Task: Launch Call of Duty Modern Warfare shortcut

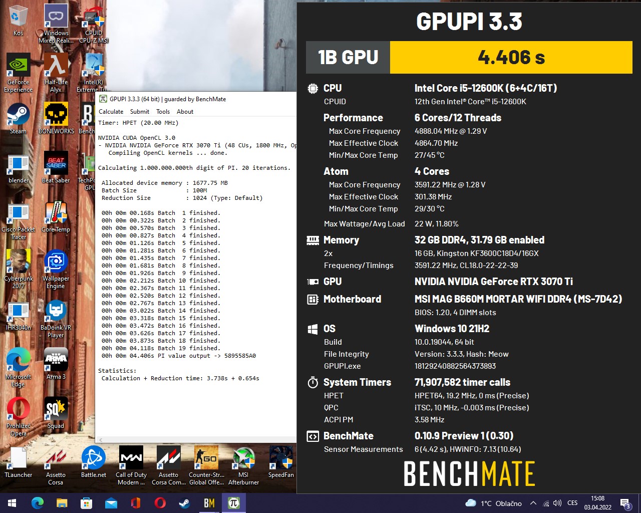Action: point(131,465)
